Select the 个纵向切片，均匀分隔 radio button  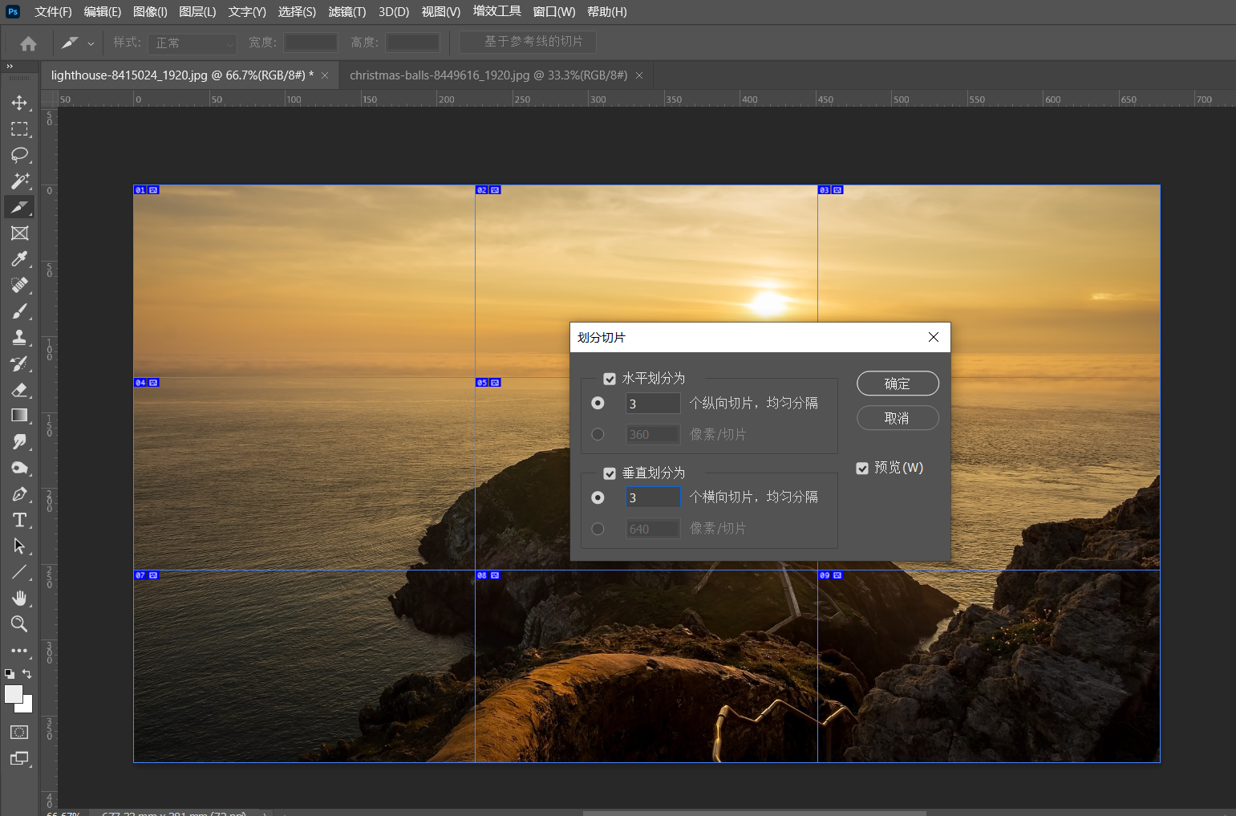(598, 403)
